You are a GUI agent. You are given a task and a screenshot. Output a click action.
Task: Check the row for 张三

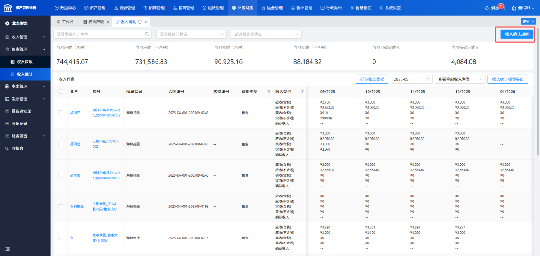pyautogui.click(x=61, y=238)
